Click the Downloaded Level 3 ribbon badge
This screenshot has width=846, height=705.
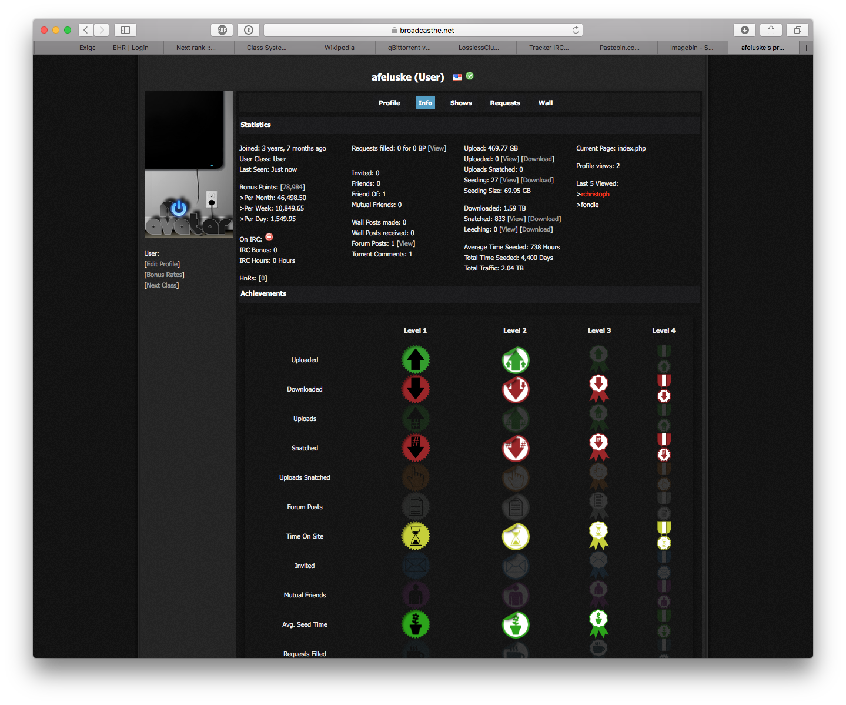(599, 389)
